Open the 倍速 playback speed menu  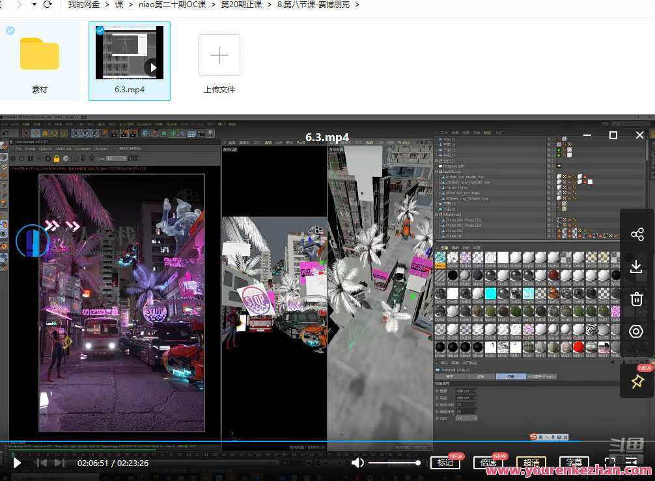coord(488,463)
